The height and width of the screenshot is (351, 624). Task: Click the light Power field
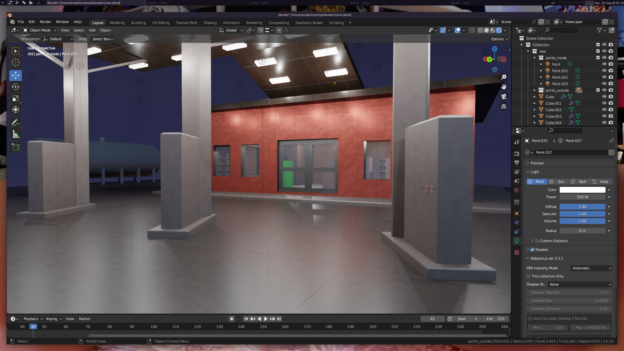(582, 197)
